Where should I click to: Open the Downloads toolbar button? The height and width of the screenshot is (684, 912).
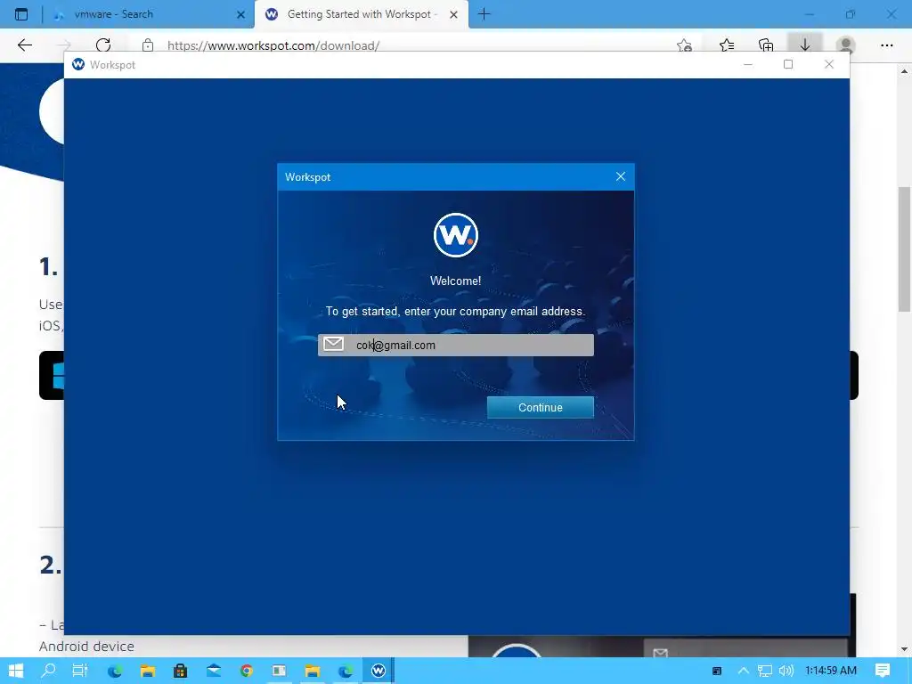pyautogui.click(x=805, y=45)
